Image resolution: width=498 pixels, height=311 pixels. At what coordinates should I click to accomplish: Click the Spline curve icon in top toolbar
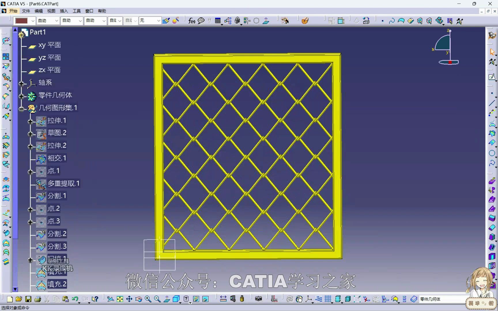click(x=392, y=21)
